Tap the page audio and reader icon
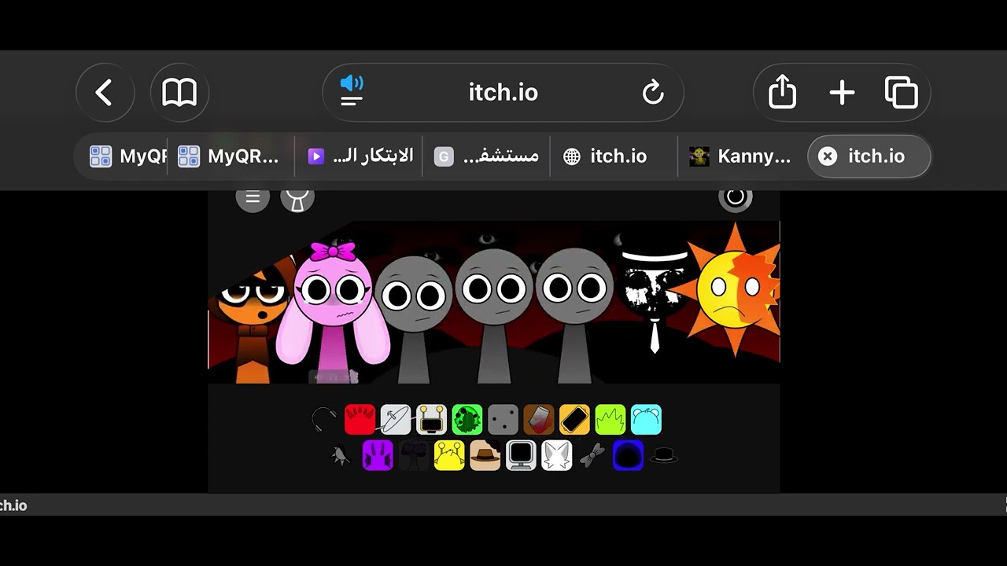Viewport: 1007px width, 566px height. pyautogui.click(x=352, y=91)
